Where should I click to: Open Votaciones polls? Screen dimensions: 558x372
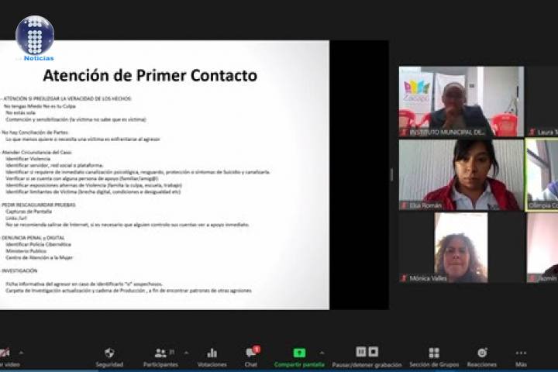(x=212, y=353)
